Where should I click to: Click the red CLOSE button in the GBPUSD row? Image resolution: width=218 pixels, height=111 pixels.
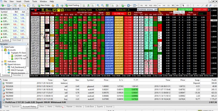point(128,43)
